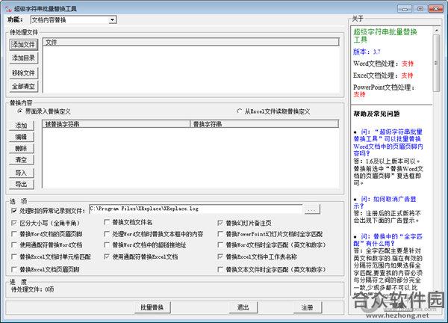Screen dimensions: 448x323
Task: Click the question 如何取消广告显示
Action: [x=385, y=203]
